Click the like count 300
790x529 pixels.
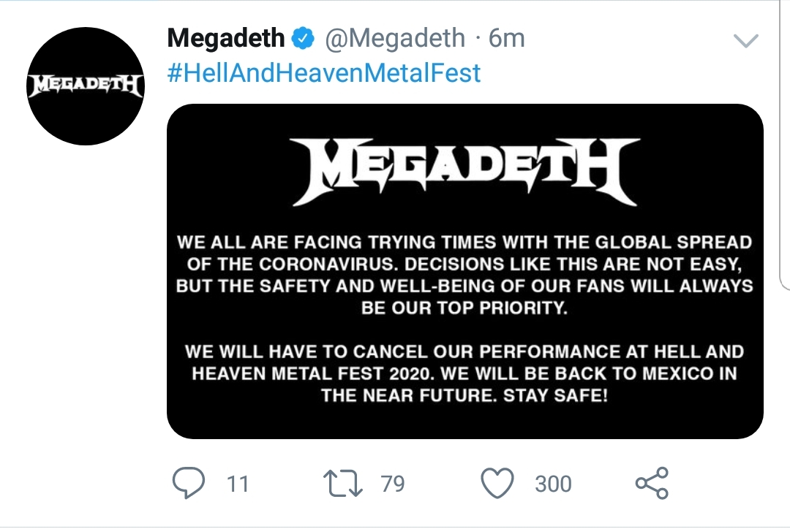coord(553,484)
